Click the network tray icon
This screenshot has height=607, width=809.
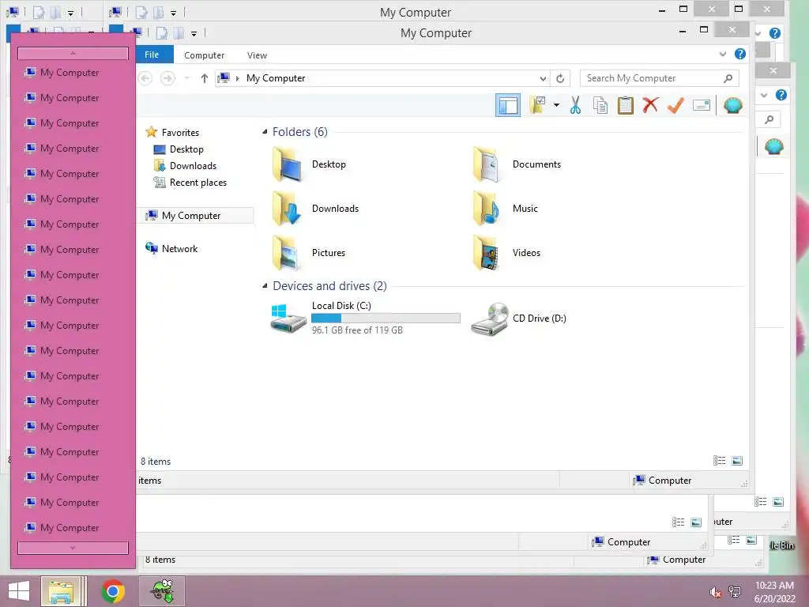pos(735,591)
